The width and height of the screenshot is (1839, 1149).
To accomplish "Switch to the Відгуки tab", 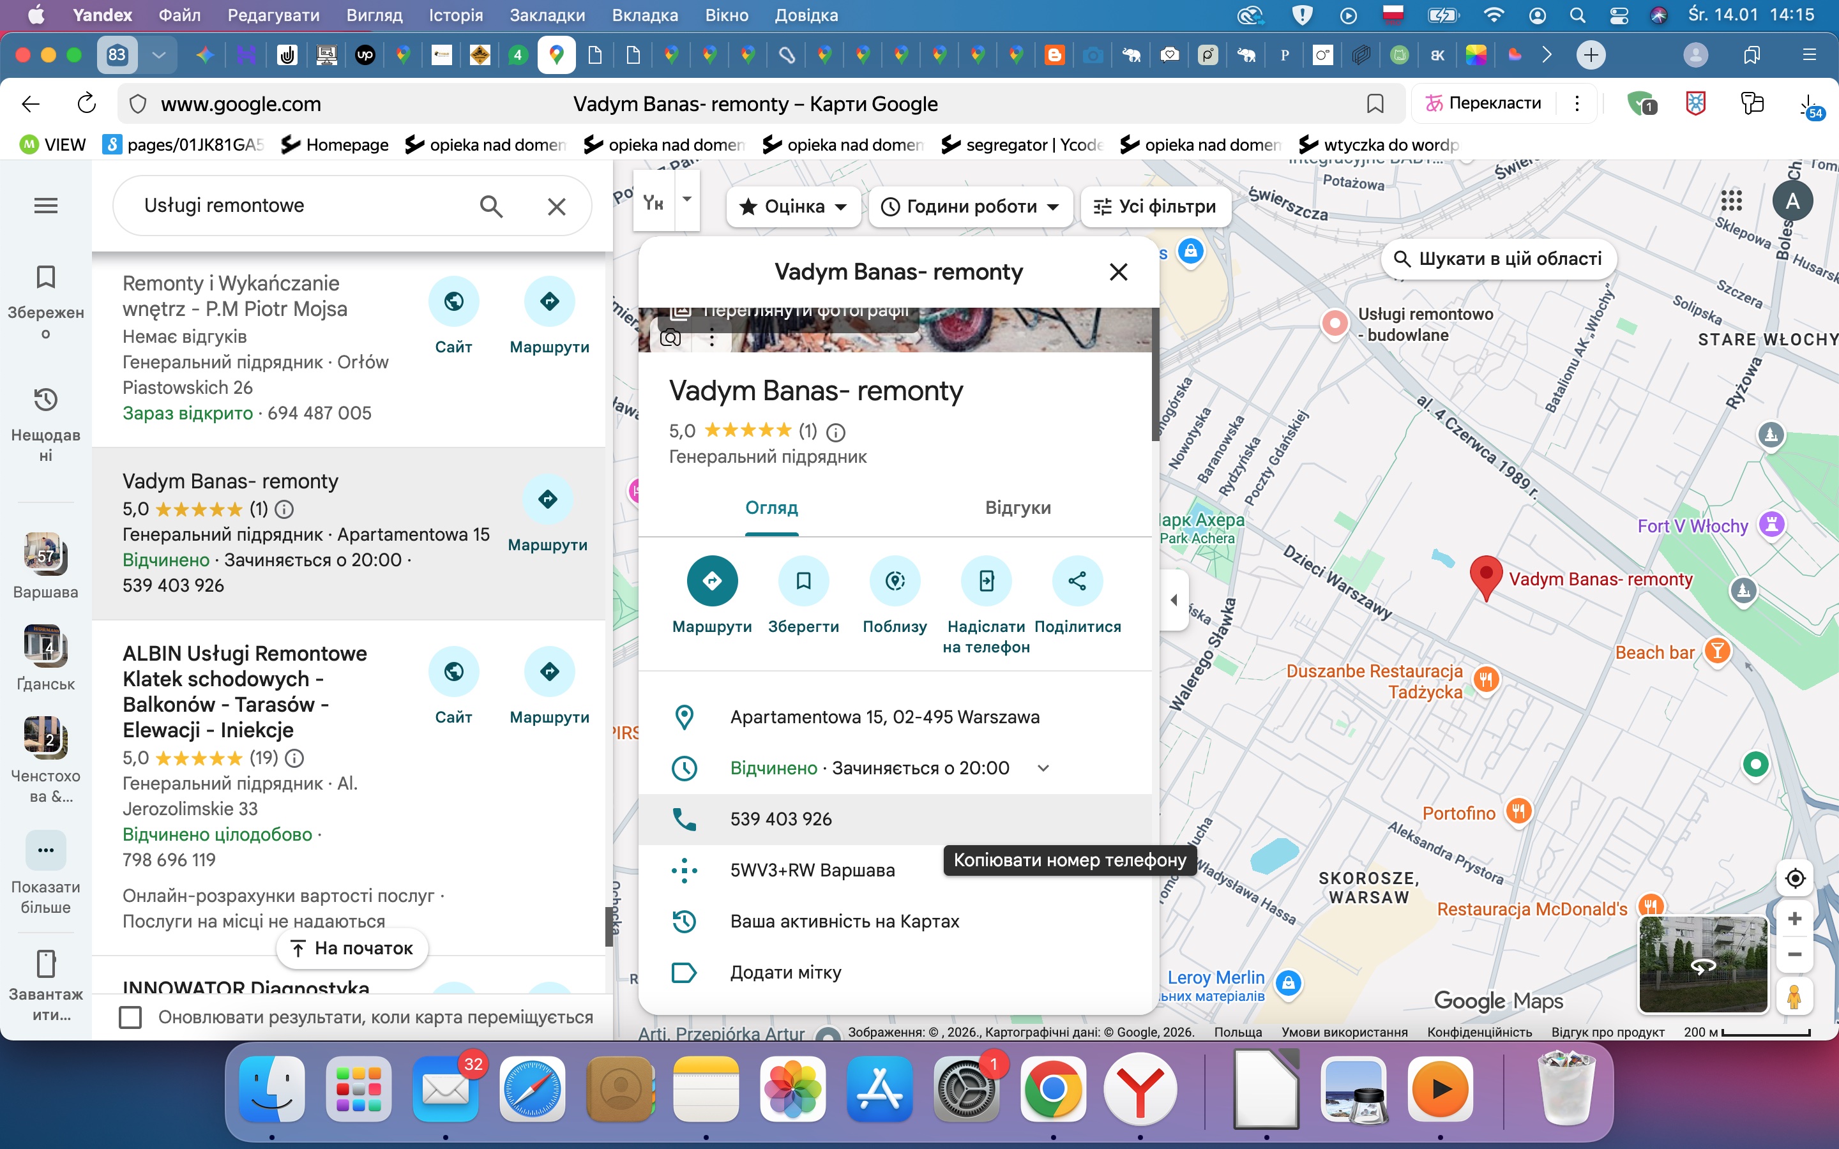I will point(1018,507).
